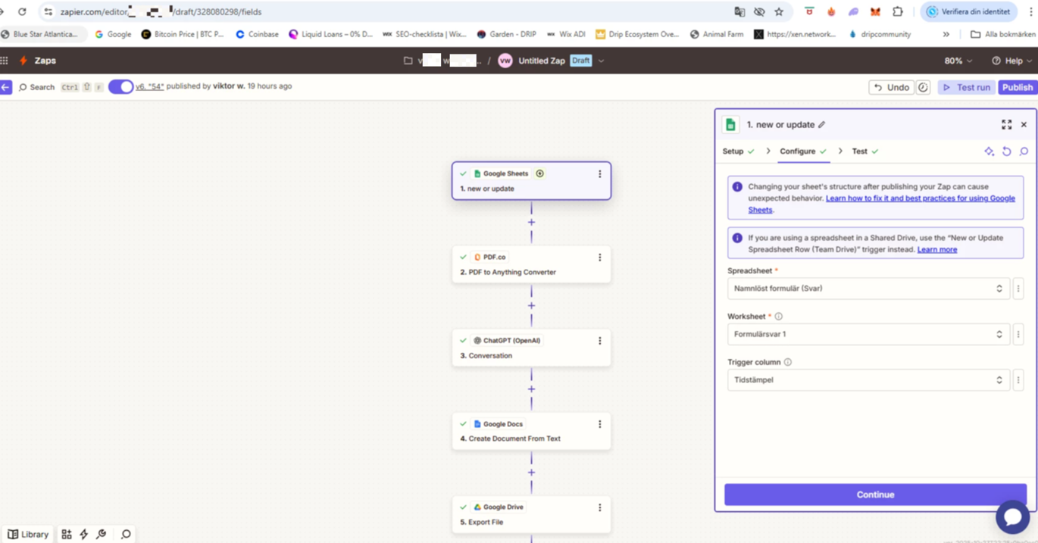Click the chat support bubble icon
1038x543 pixels.
point(1012,518)
